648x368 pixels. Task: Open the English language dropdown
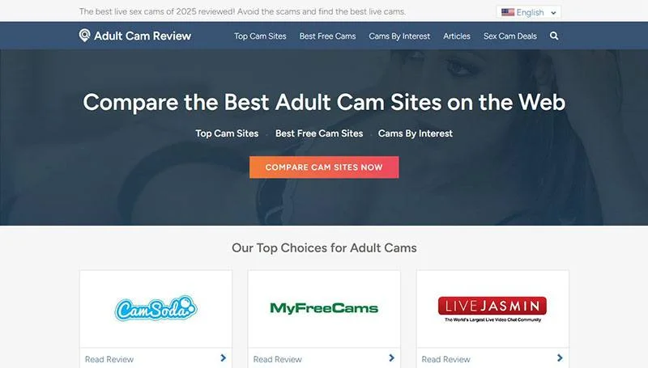click(529, 12)
